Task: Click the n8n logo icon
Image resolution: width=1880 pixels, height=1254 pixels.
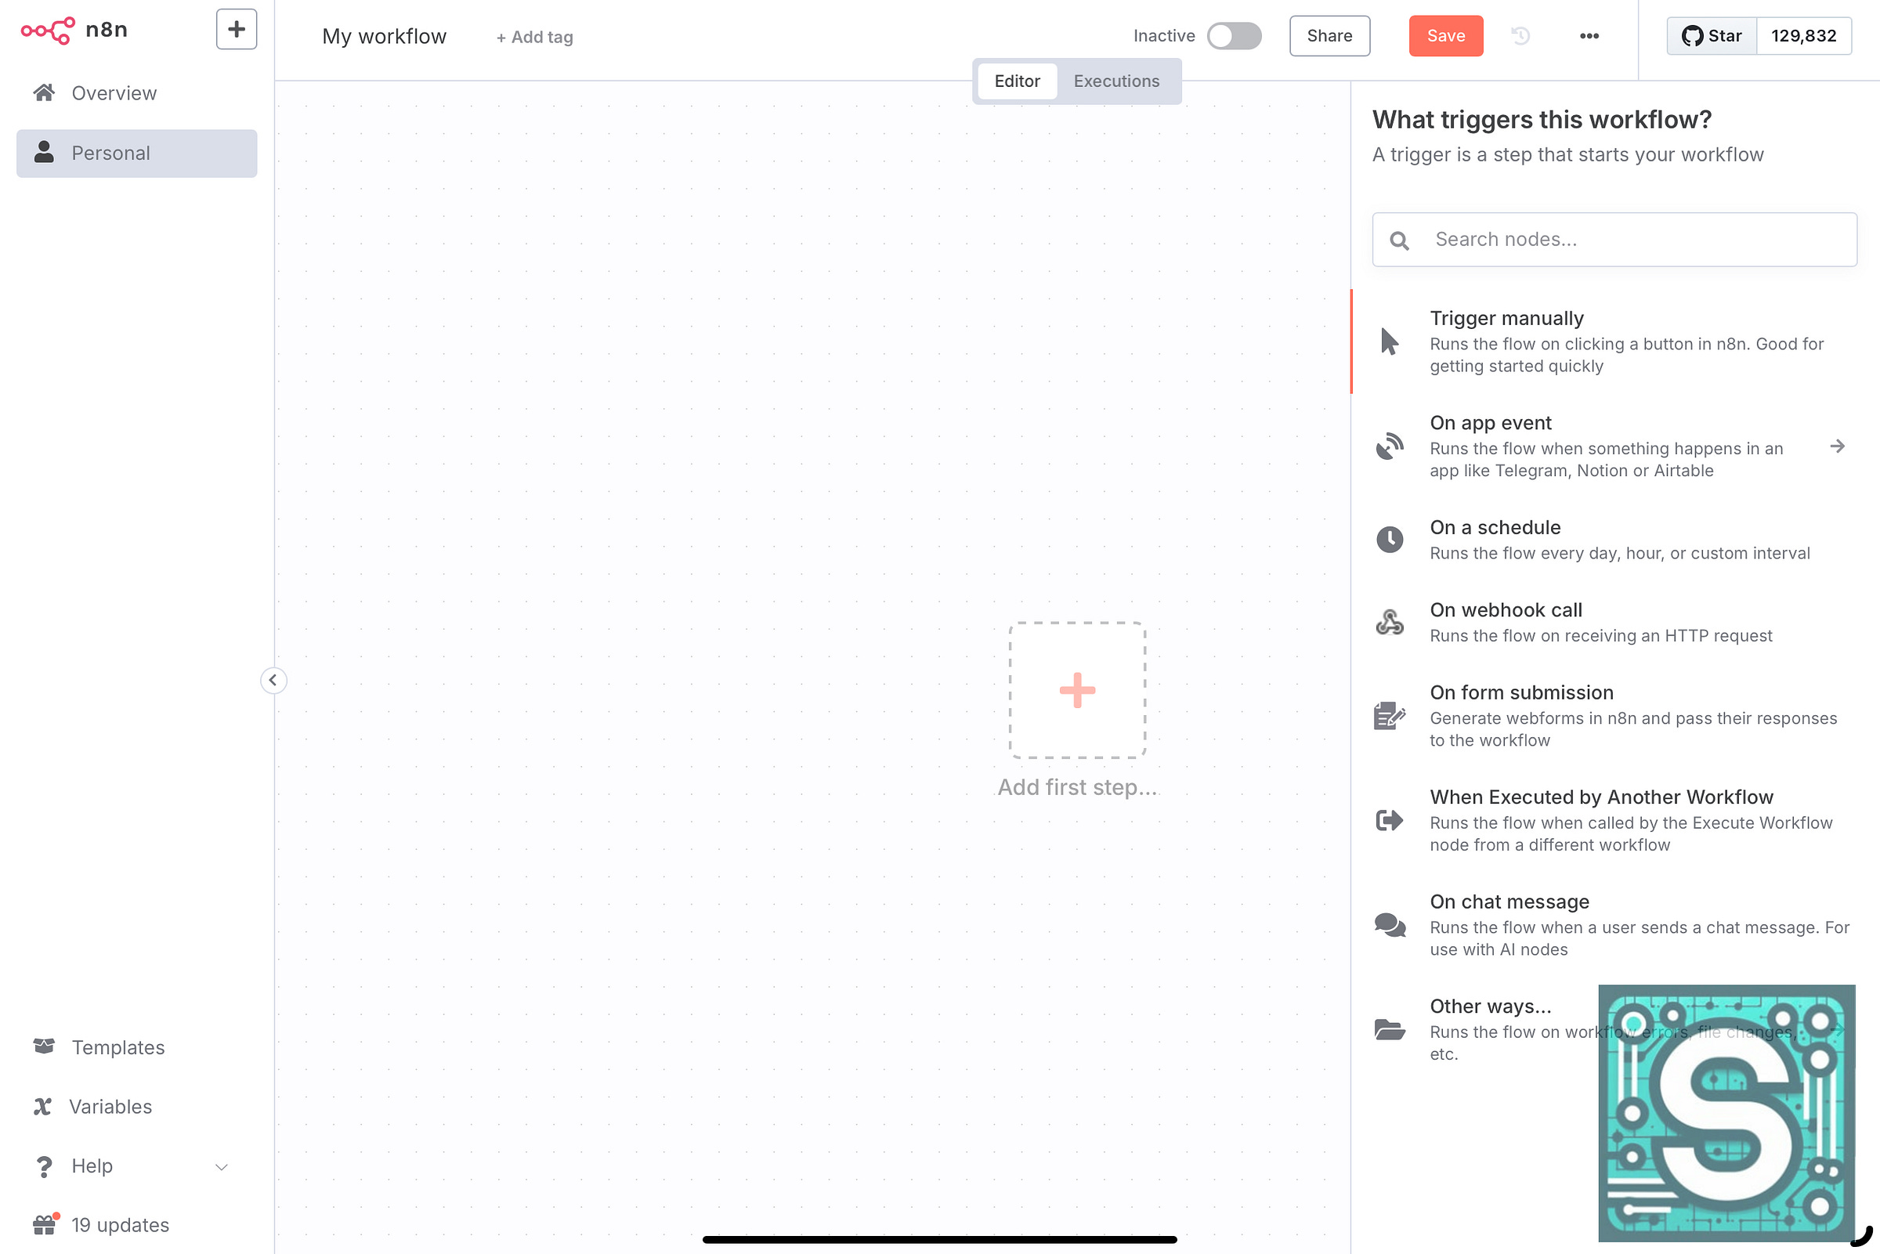Action: [47, 31]
